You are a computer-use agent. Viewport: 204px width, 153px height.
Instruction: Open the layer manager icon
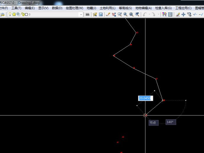pos(2,14)
